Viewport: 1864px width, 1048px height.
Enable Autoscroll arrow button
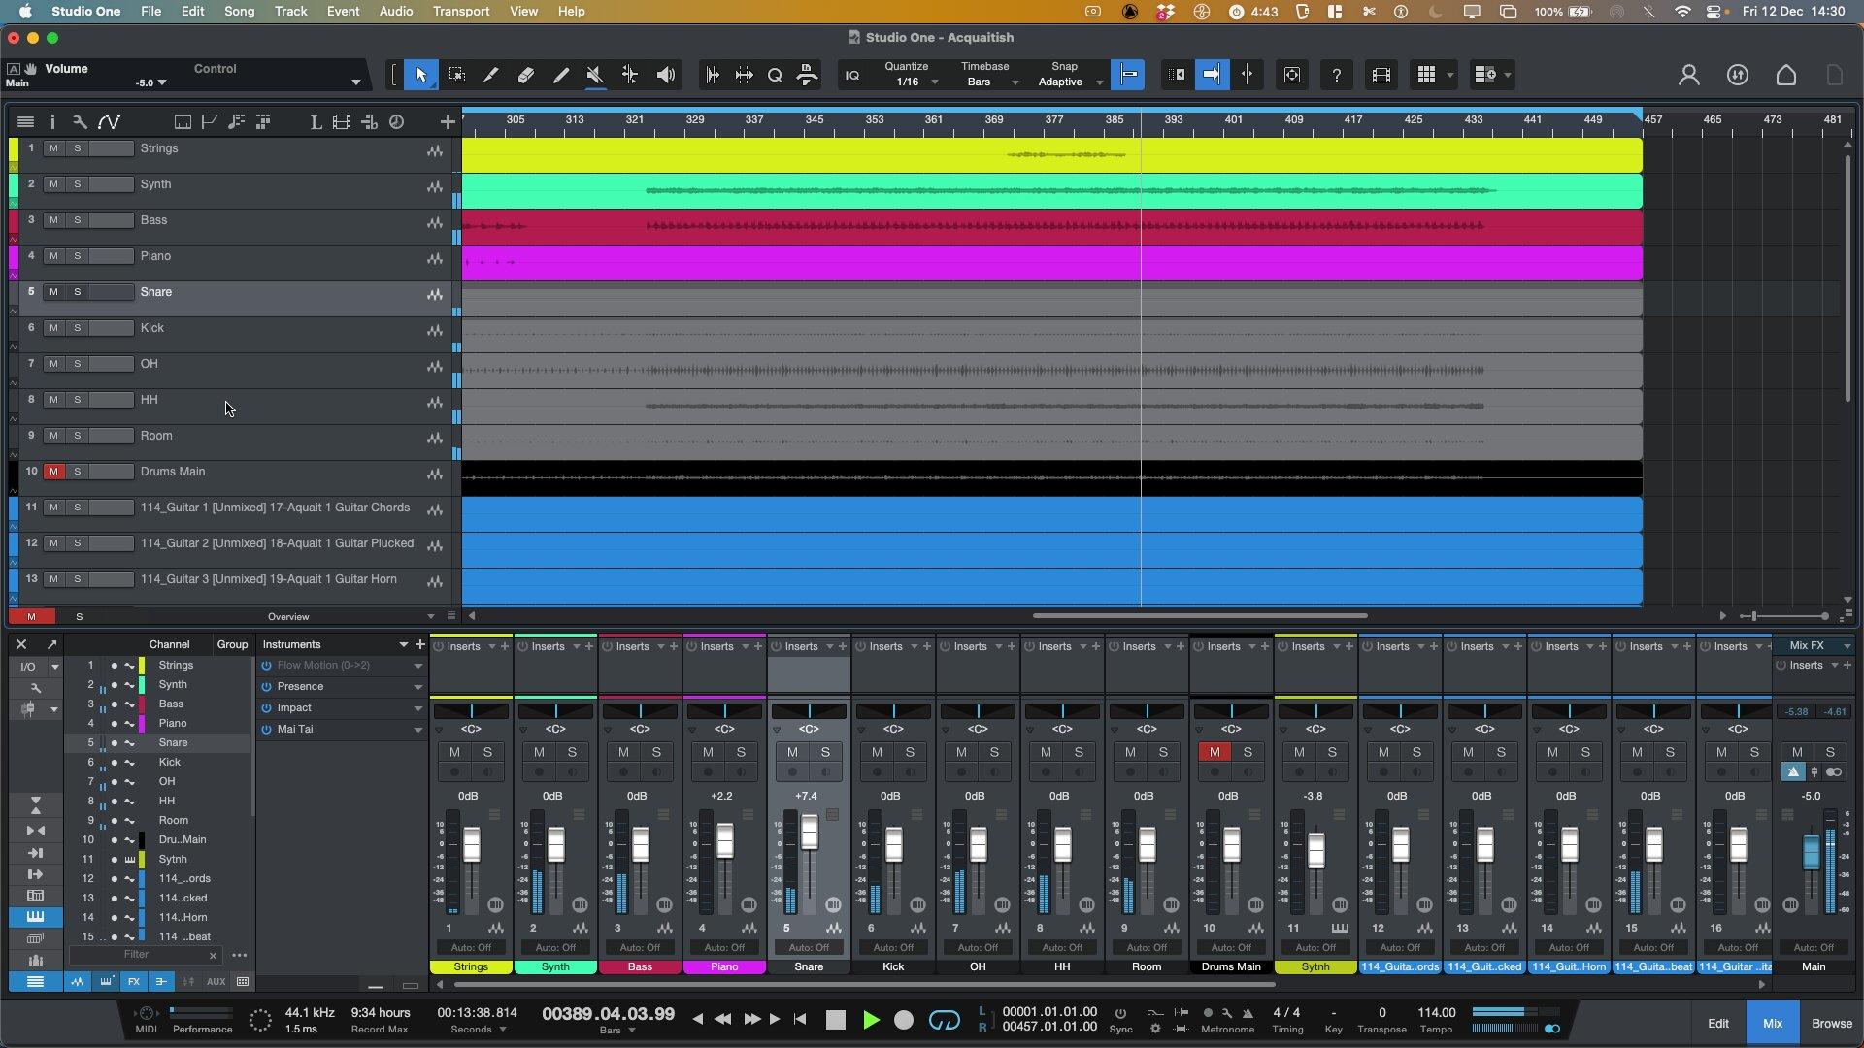(1212, 75)
